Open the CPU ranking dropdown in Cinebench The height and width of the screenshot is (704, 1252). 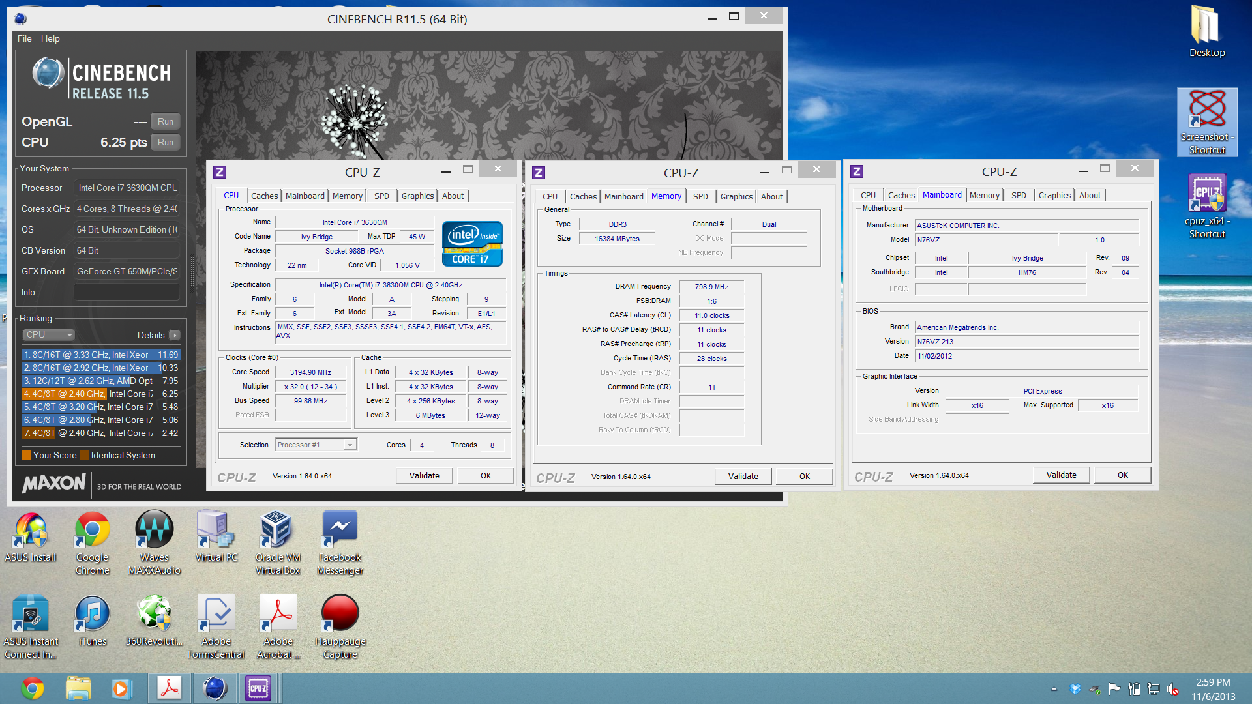(49, 335)
